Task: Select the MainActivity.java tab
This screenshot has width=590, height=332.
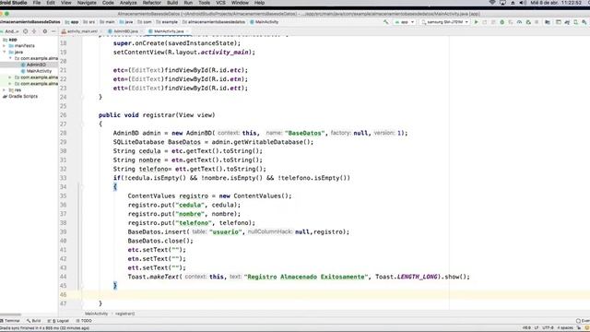Action: (168, 31)
